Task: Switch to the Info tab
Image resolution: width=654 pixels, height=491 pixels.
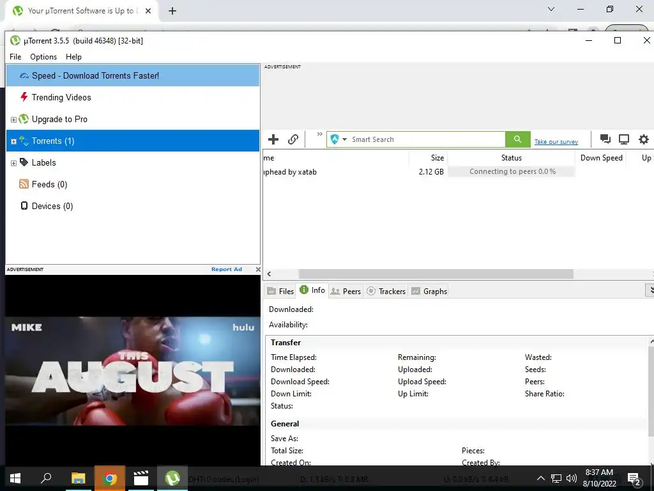Action: tap(312, 290)
